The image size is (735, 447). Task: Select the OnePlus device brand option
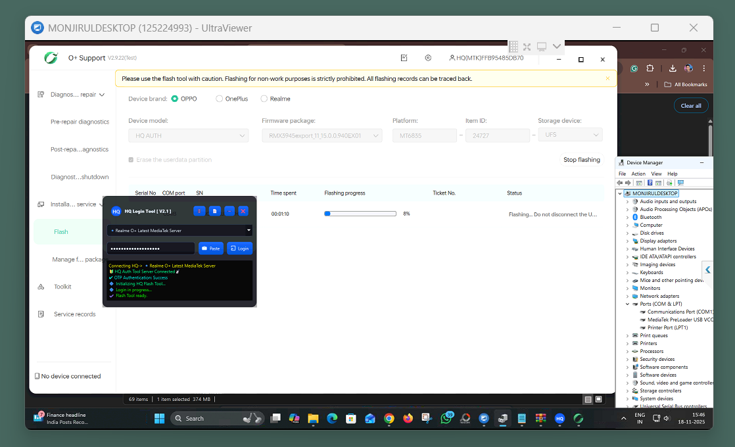click(220, 99)
